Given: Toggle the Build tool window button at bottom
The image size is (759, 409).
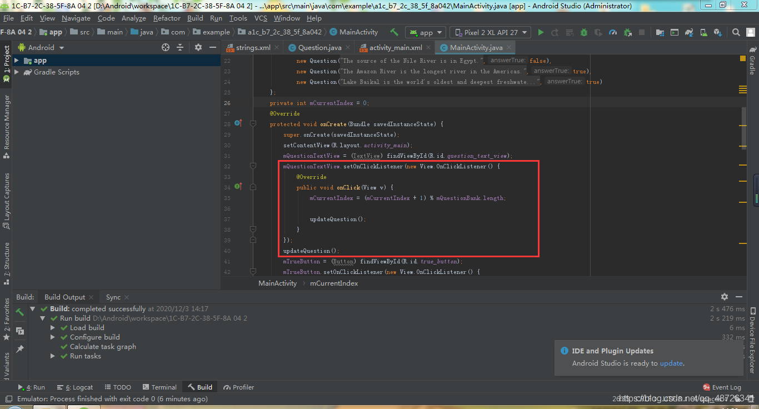Looking at the screenshot, I should click(x=200, y=387).
